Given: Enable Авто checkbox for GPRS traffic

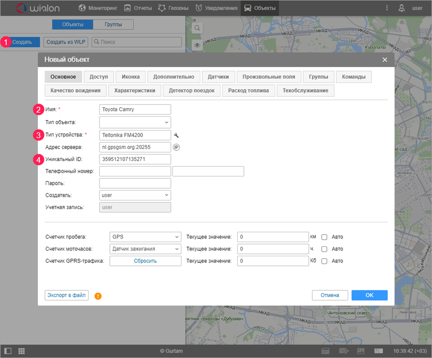Looking at the screenshot, I should (x=324, y=261).
